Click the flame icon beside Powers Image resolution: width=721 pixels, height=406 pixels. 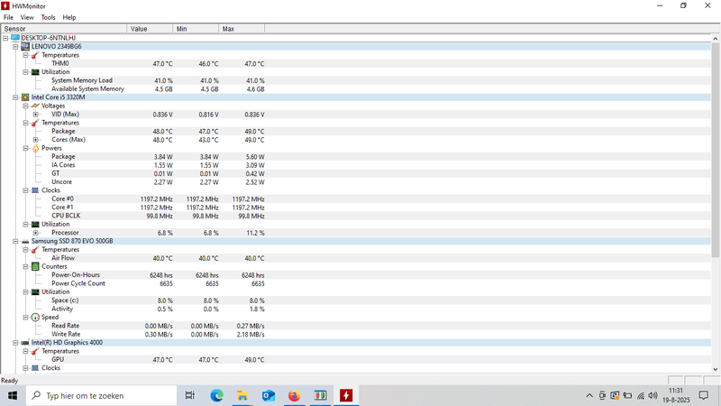click(x=35, y=148)
